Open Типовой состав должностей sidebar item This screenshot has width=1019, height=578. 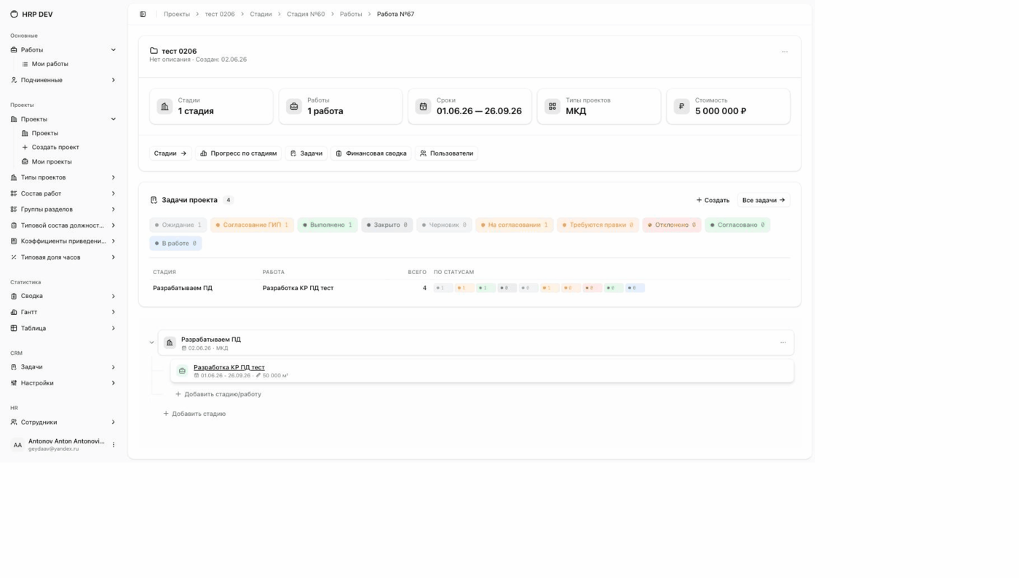tap(63, 225)
